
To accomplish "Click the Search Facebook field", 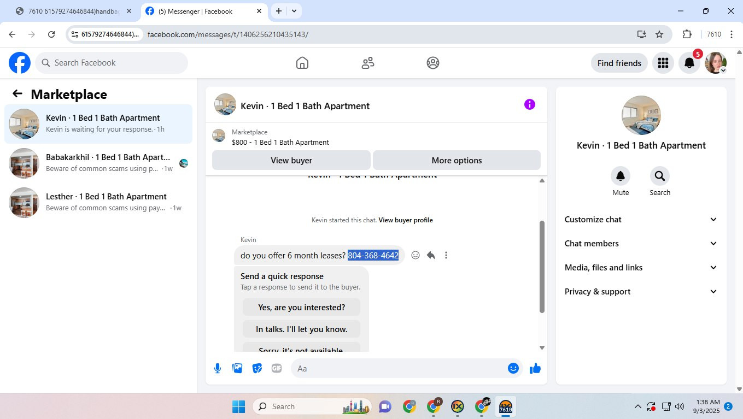I will click(112, 63).
